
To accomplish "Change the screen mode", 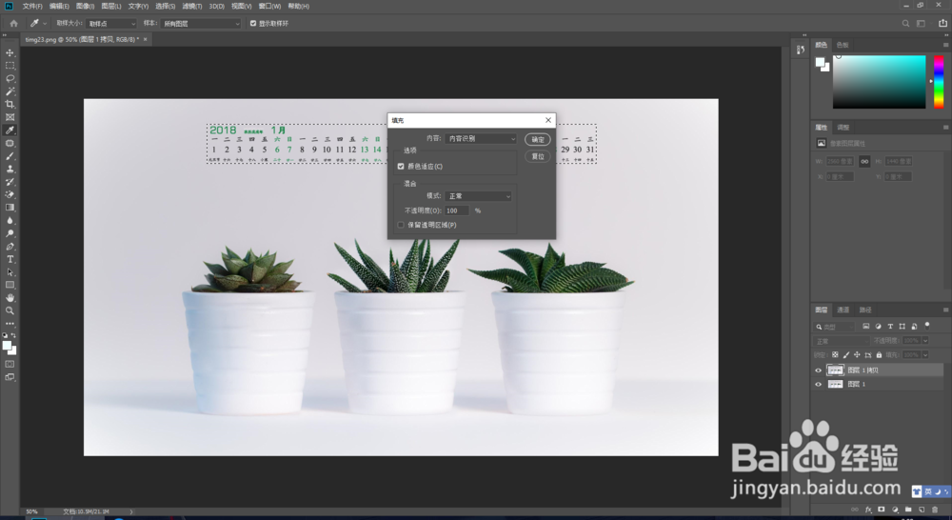I will pos(10,377).
